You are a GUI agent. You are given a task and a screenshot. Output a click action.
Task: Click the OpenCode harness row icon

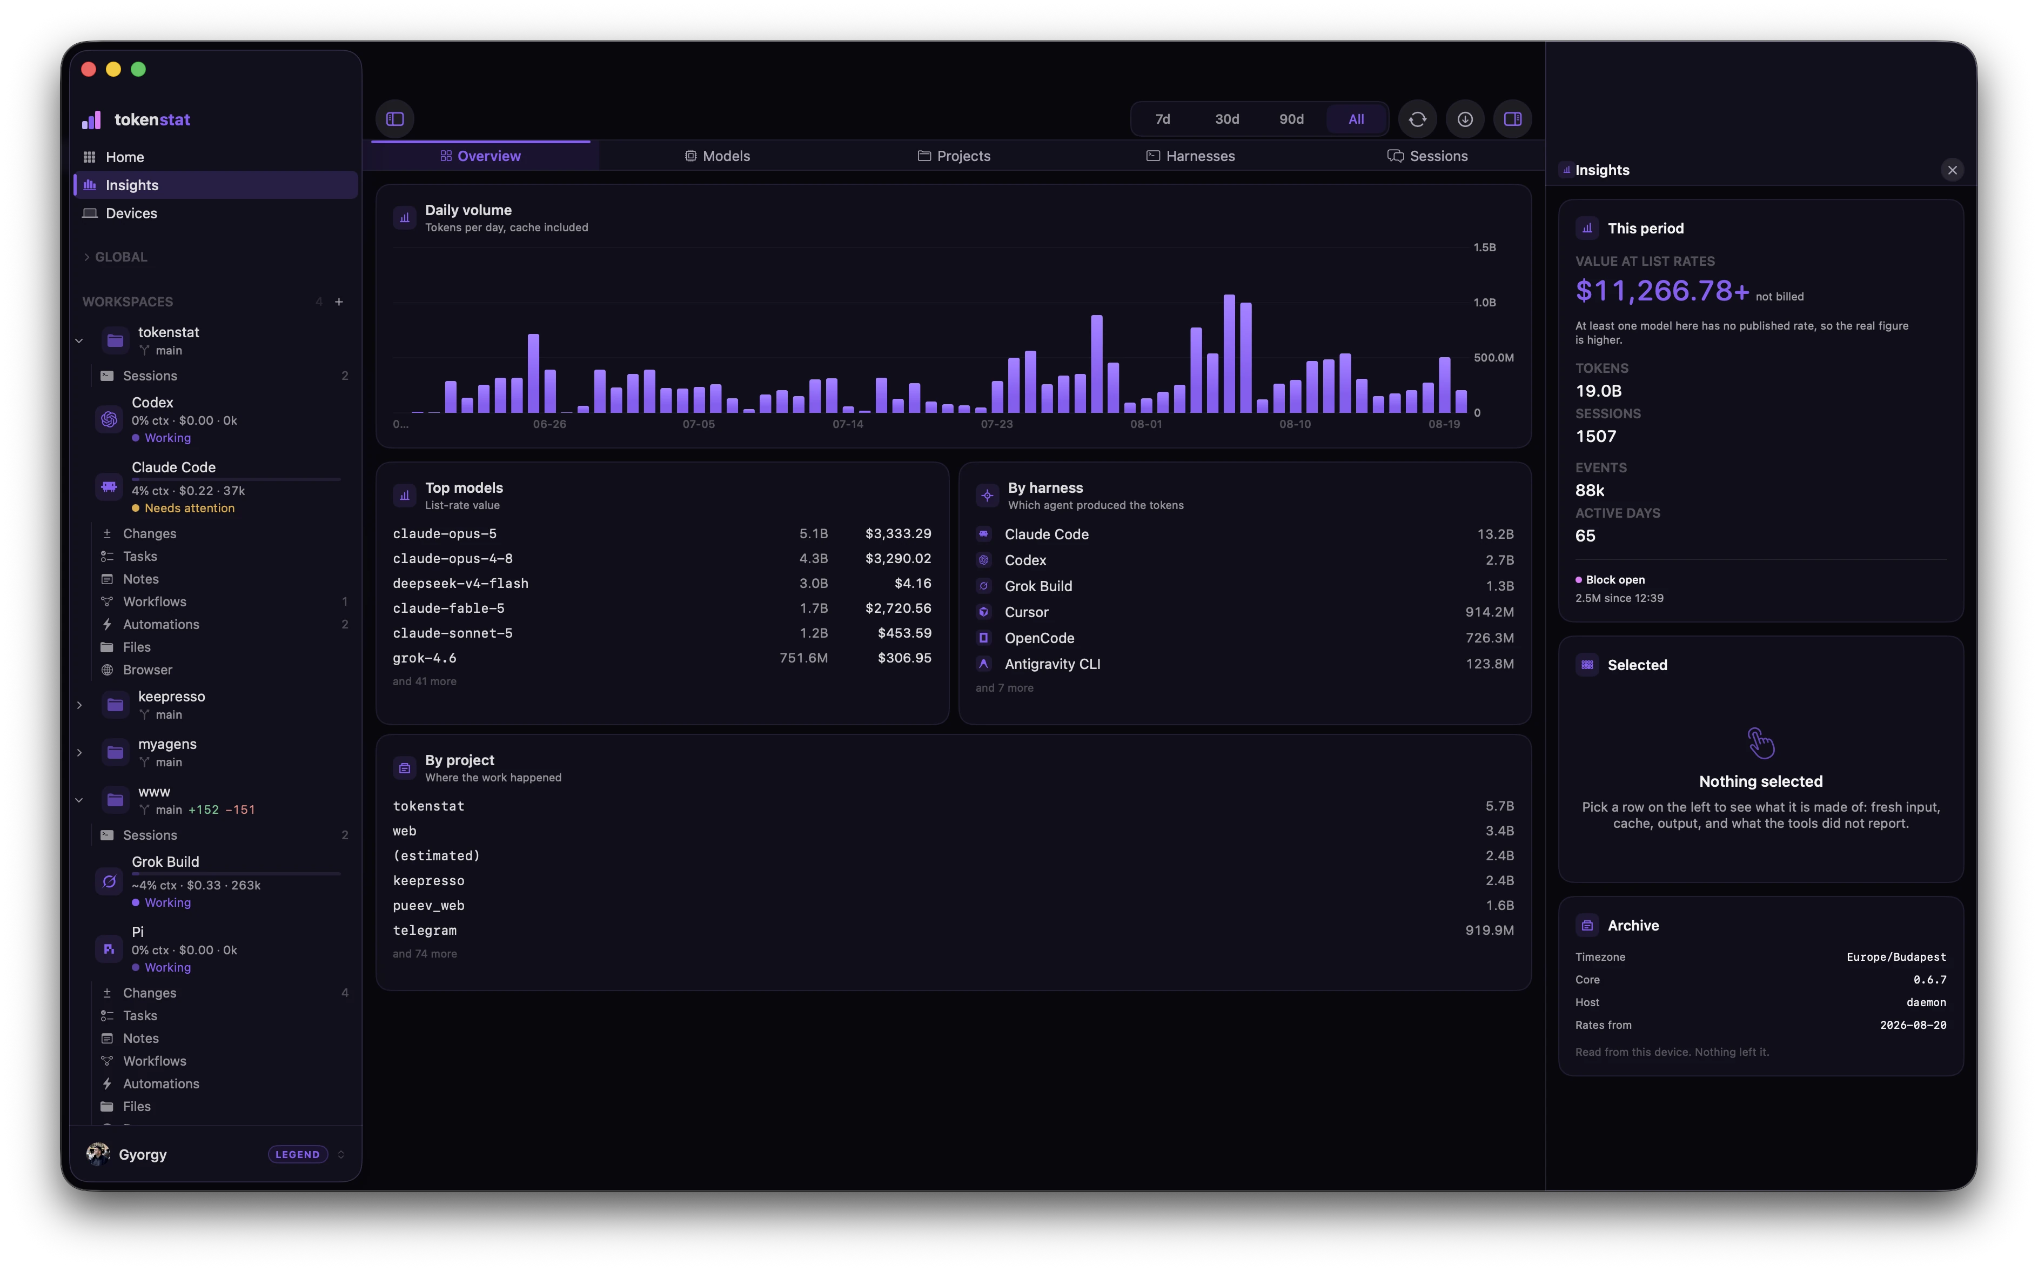click(x=984, y=638)
